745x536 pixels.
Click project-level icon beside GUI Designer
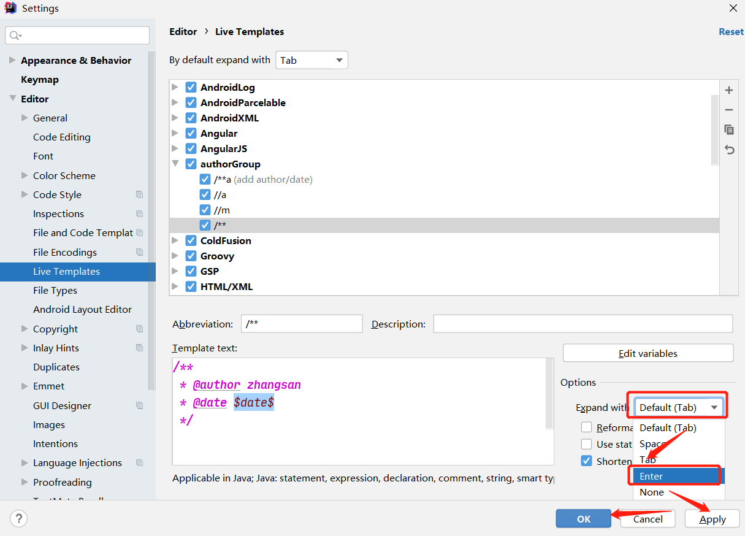point(139,405)
